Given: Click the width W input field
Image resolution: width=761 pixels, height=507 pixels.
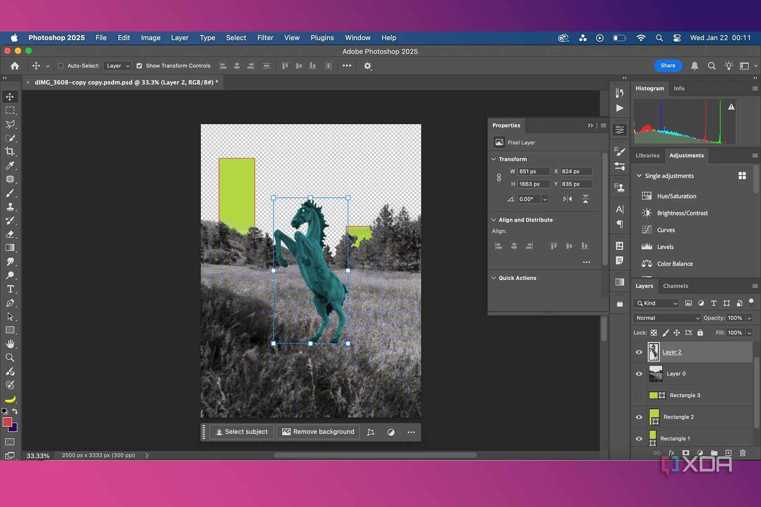Looking at the screenshot, I should point(533,171).
